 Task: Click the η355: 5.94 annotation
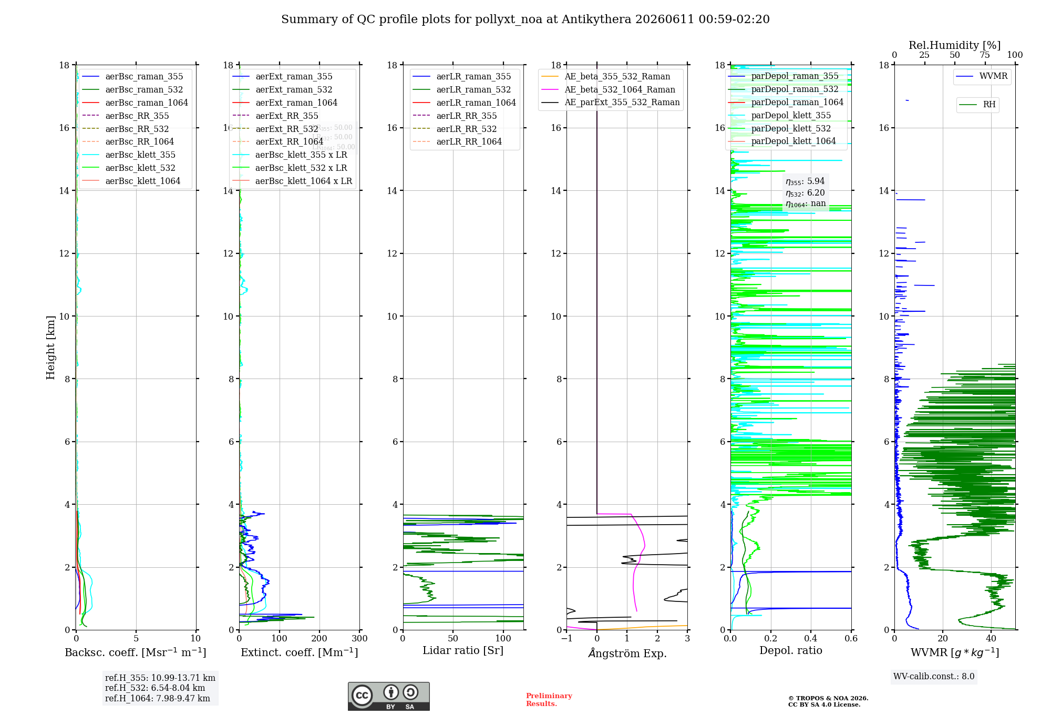coord(805,181)
